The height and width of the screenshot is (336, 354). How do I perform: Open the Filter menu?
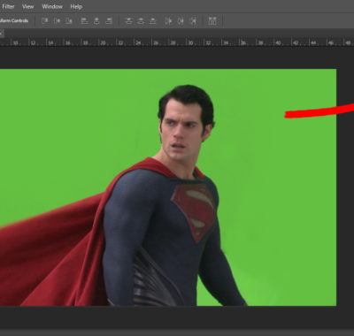pyautogui.click(x=8, y=6)
